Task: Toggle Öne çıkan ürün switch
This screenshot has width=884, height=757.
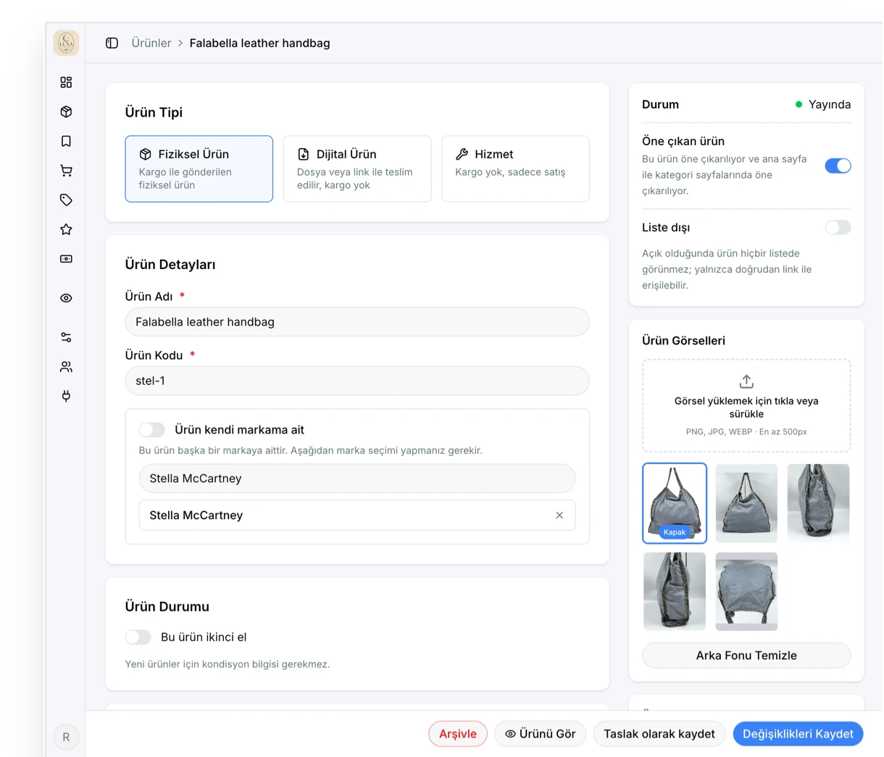Action: point(838,166)
